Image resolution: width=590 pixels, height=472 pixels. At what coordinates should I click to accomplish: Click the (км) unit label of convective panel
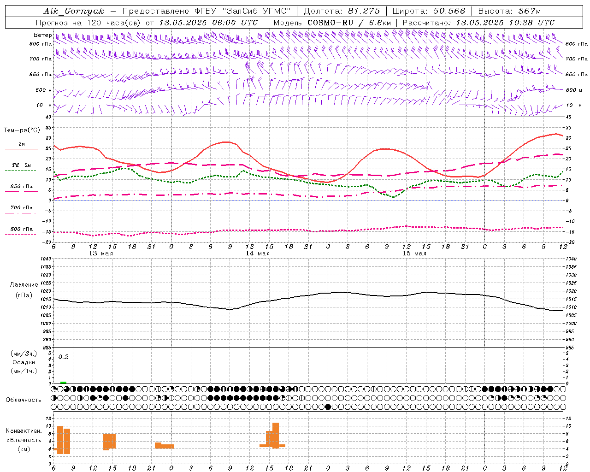click(24, 449)
